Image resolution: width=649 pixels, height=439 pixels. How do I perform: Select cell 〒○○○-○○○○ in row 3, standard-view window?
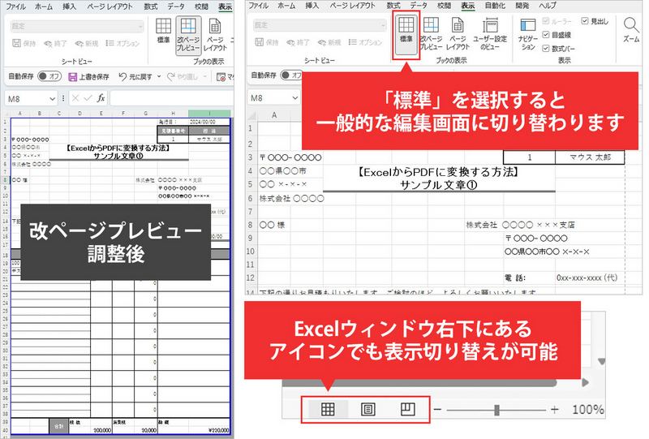click(x=290, y=157)
